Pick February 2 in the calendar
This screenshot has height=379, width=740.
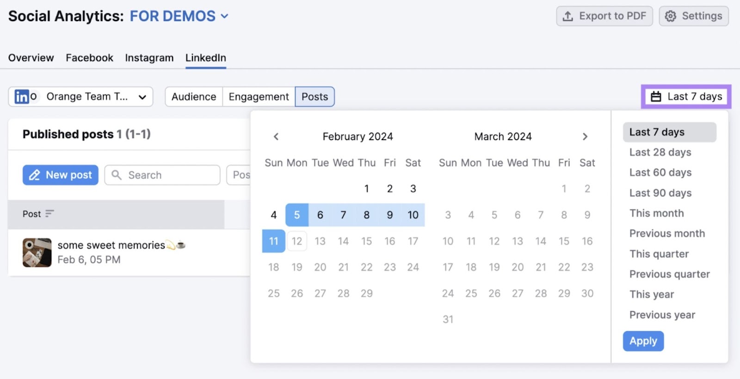pyautogui.click(x=390, y=189)
